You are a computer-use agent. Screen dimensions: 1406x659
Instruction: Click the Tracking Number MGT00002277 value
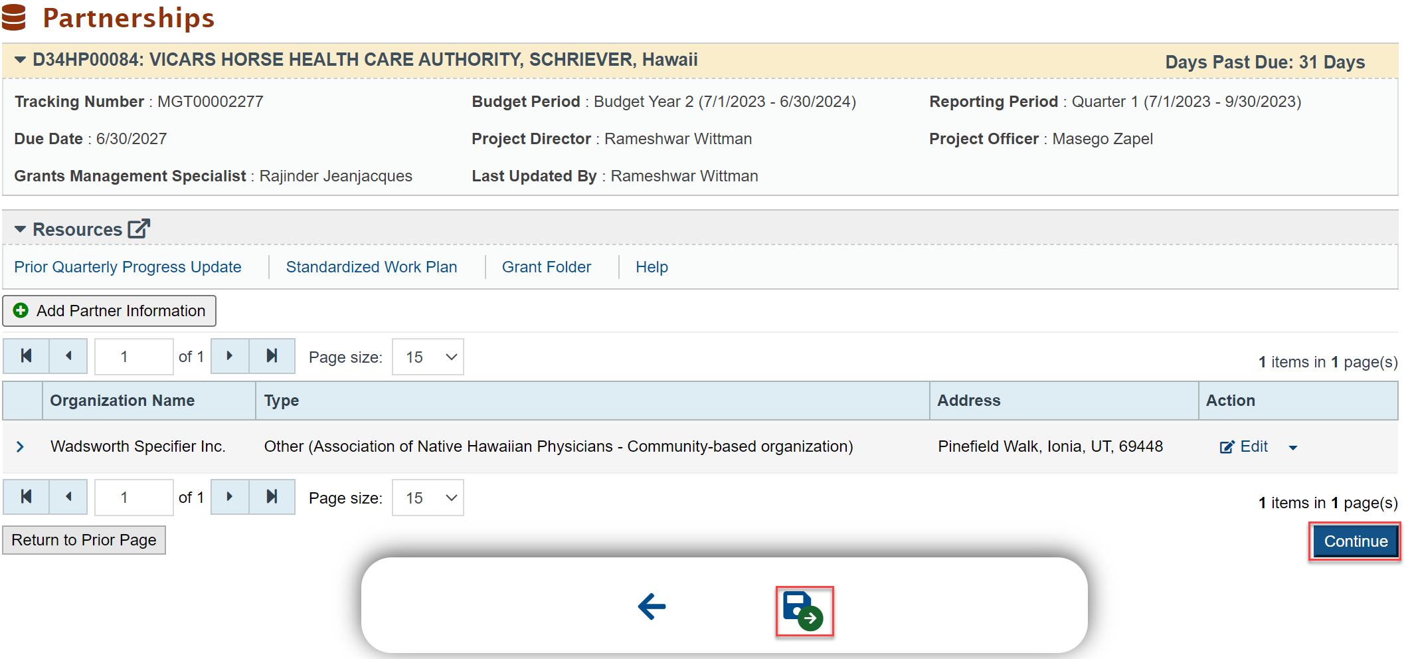pos(210,102)
